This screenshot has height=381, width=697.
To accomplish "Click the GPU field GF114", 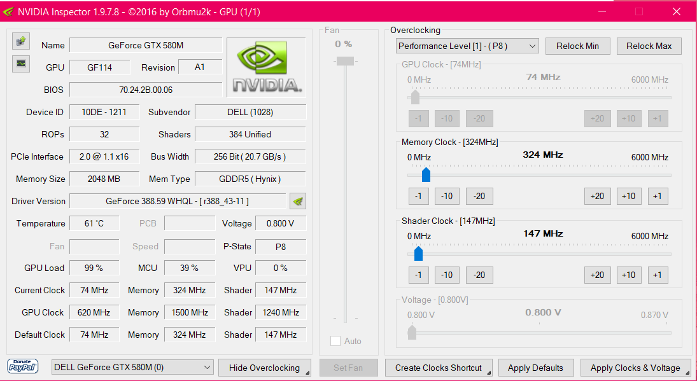I will pos(99,67).
